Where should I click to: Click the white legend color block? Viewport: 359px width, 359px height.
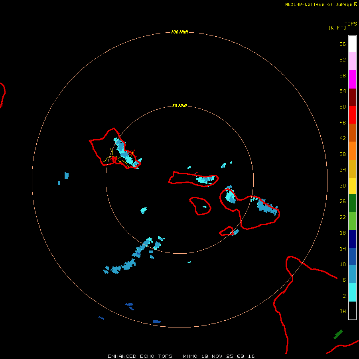click(x=352, y=44)
